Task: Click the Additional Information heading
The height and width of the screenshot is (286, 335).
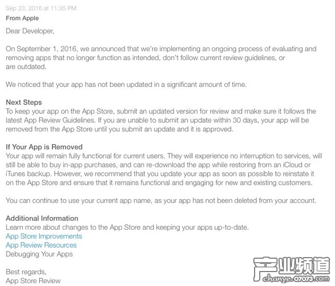Action: [x=42, y=218]
